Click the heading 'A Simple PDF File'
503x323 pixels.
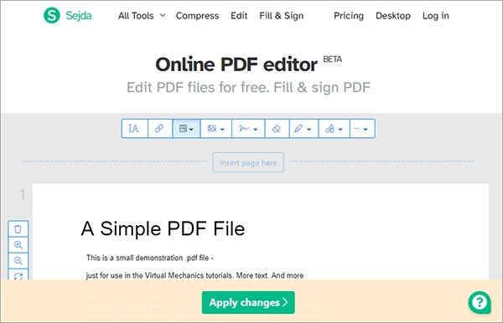[163, 229]
